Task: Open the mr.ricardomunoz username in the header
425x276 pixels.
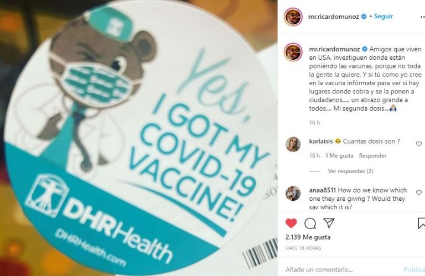Action: pyautogui.click(x=333, y=17)
